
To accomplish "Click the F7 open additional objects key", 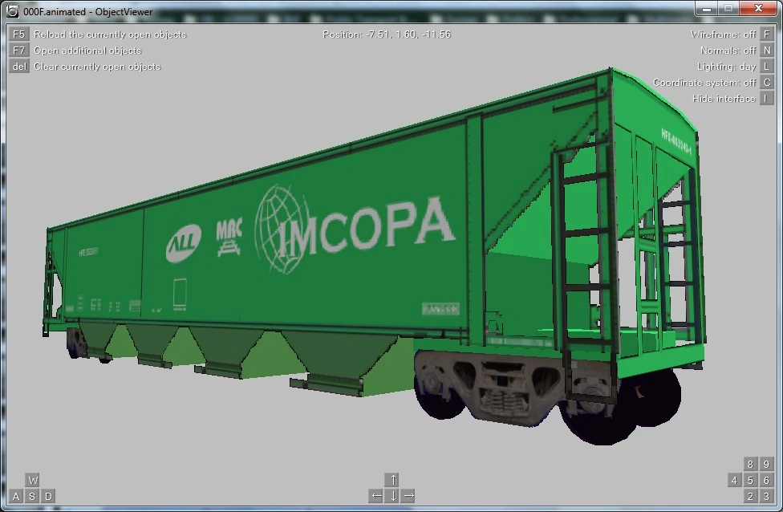I will point(18,50).
